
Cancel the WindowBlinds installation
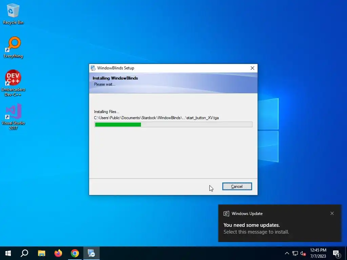[x=237, y=187]
